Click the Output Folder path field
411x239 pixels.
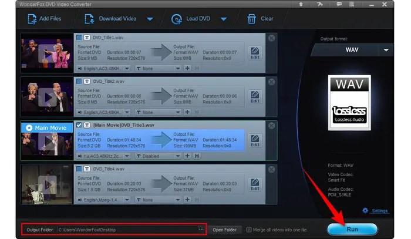coord(127,230)
